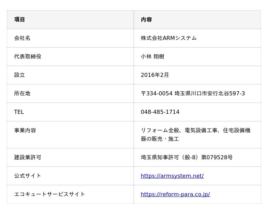Select the name 小林 翔樹

[x=152, y=56]
